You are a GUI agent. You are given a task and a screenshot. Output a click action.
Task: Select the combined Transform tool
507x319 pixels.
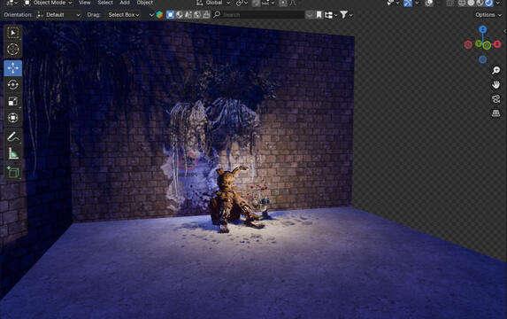13,118
